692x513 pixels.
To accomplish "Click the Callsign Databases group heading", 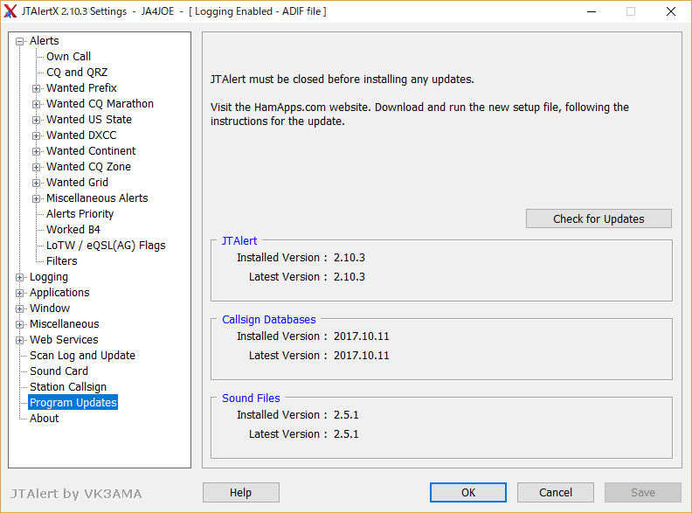I will tap(269, 320).
